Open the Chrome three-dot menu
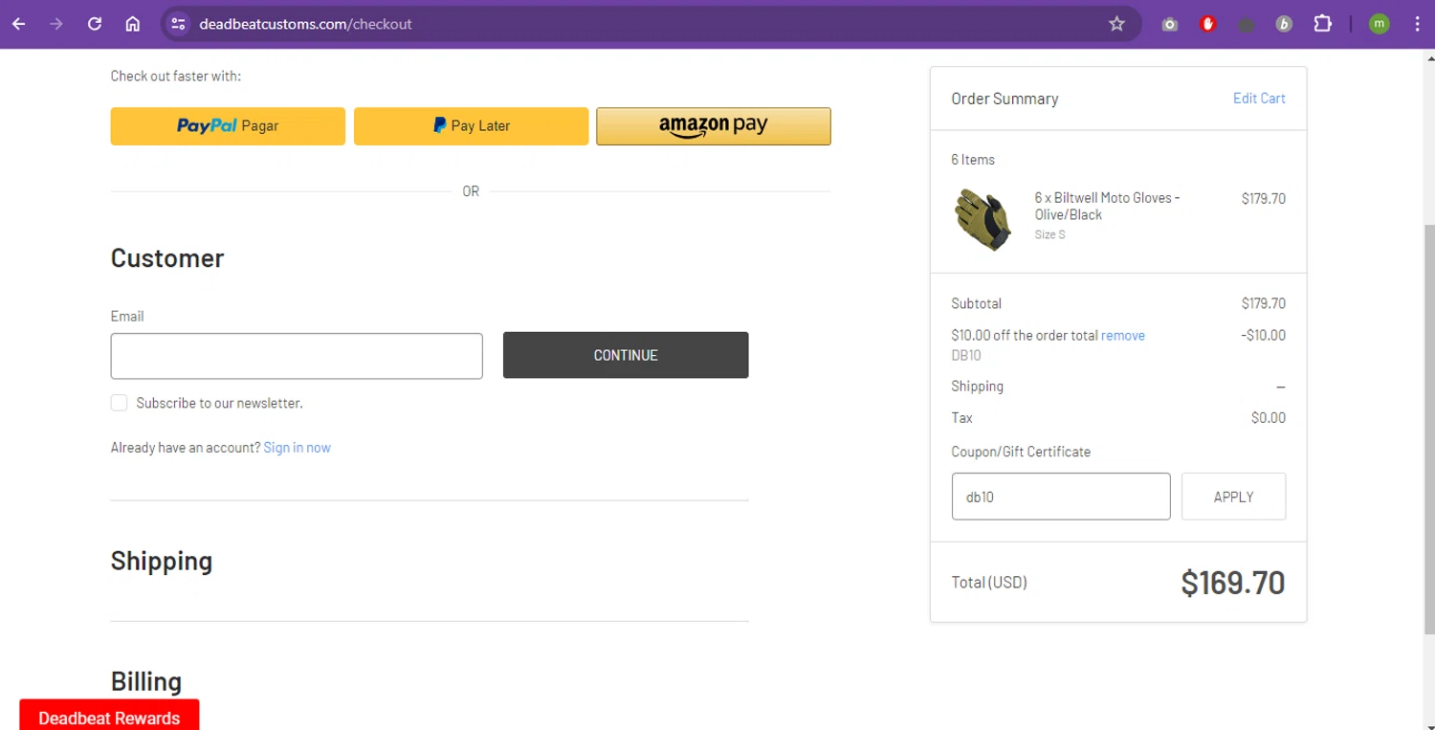Screen dimensions: 1435x730 pos(1417,24)
